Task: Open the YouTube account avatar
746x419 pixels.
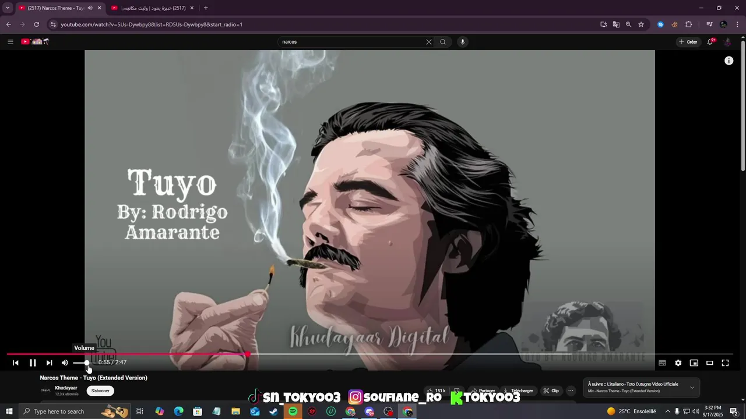Action: click(727, 42)
